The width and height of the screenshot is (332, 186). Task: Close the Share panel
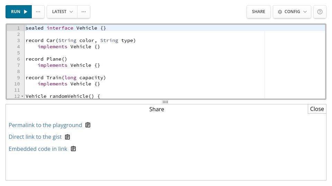point(317,109)
